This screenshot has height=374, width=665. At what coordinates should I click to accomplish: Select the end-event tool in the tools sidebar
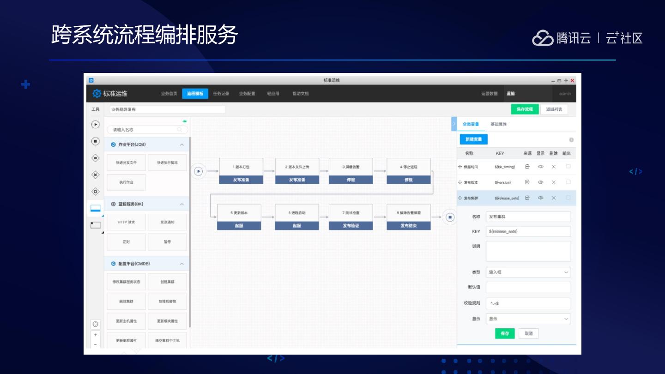pos(95,141)
